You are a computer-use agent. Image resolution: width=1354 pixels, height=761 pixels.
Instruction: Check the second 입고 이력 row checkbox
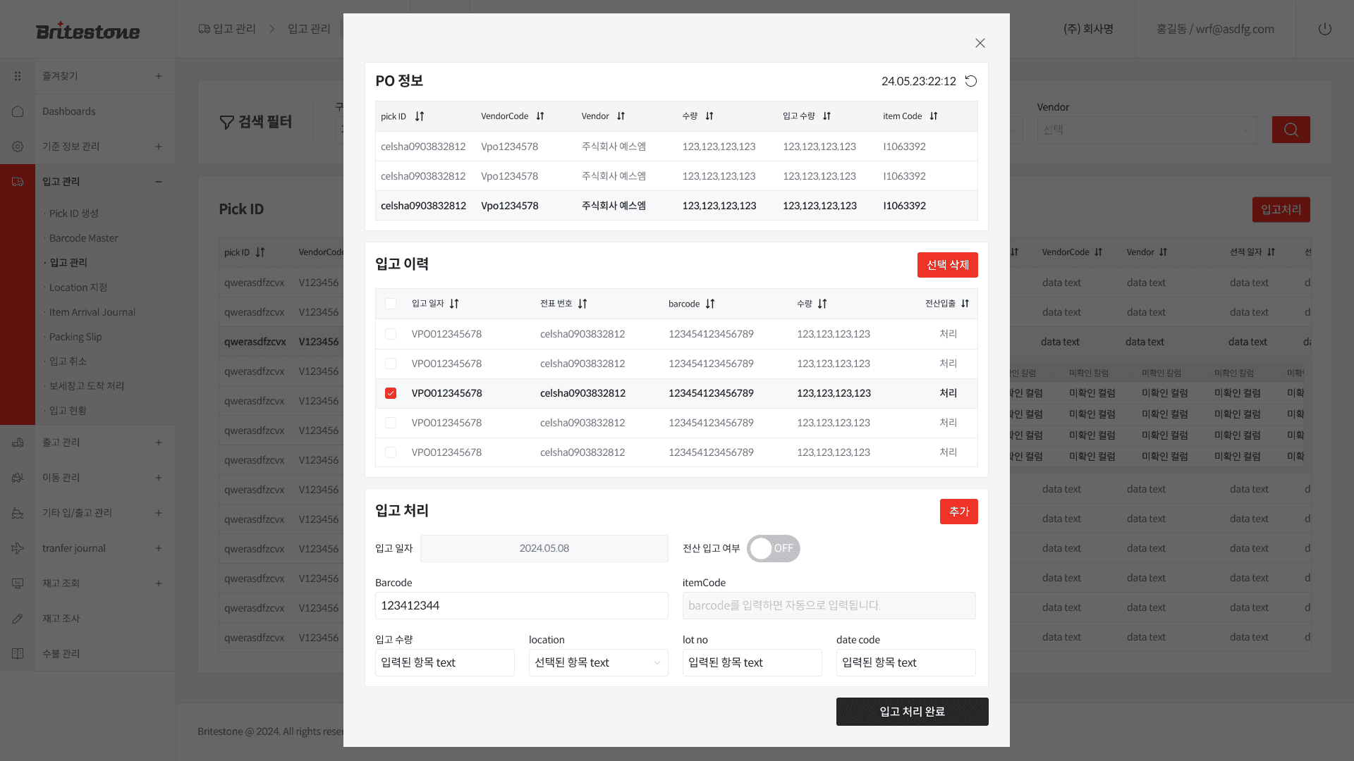click(391, 364)
